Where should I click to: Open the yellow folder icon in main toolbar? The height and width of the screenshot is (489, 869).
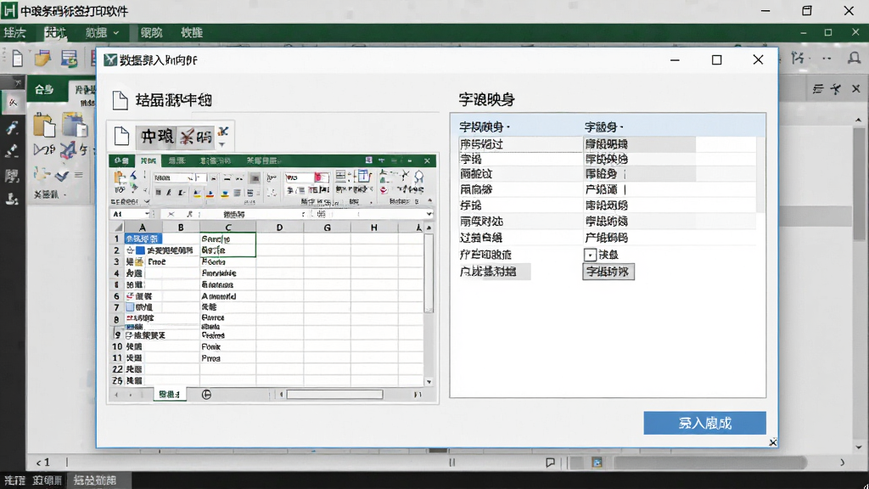tap(42, 59)
